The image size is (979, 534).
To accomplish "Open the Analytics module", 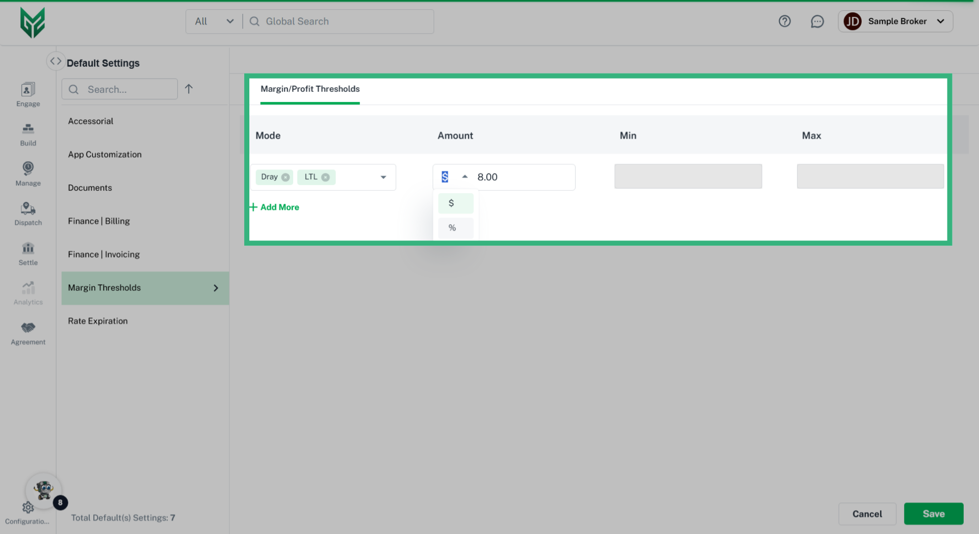I will (28, 293).
